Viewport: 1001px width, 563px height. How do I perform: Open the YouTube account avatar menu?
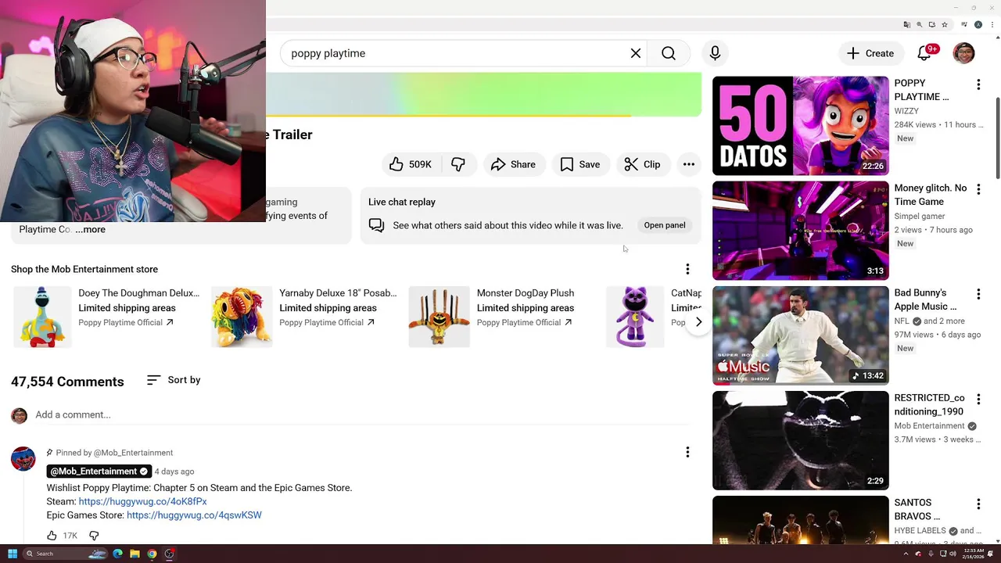coord(964,53)
